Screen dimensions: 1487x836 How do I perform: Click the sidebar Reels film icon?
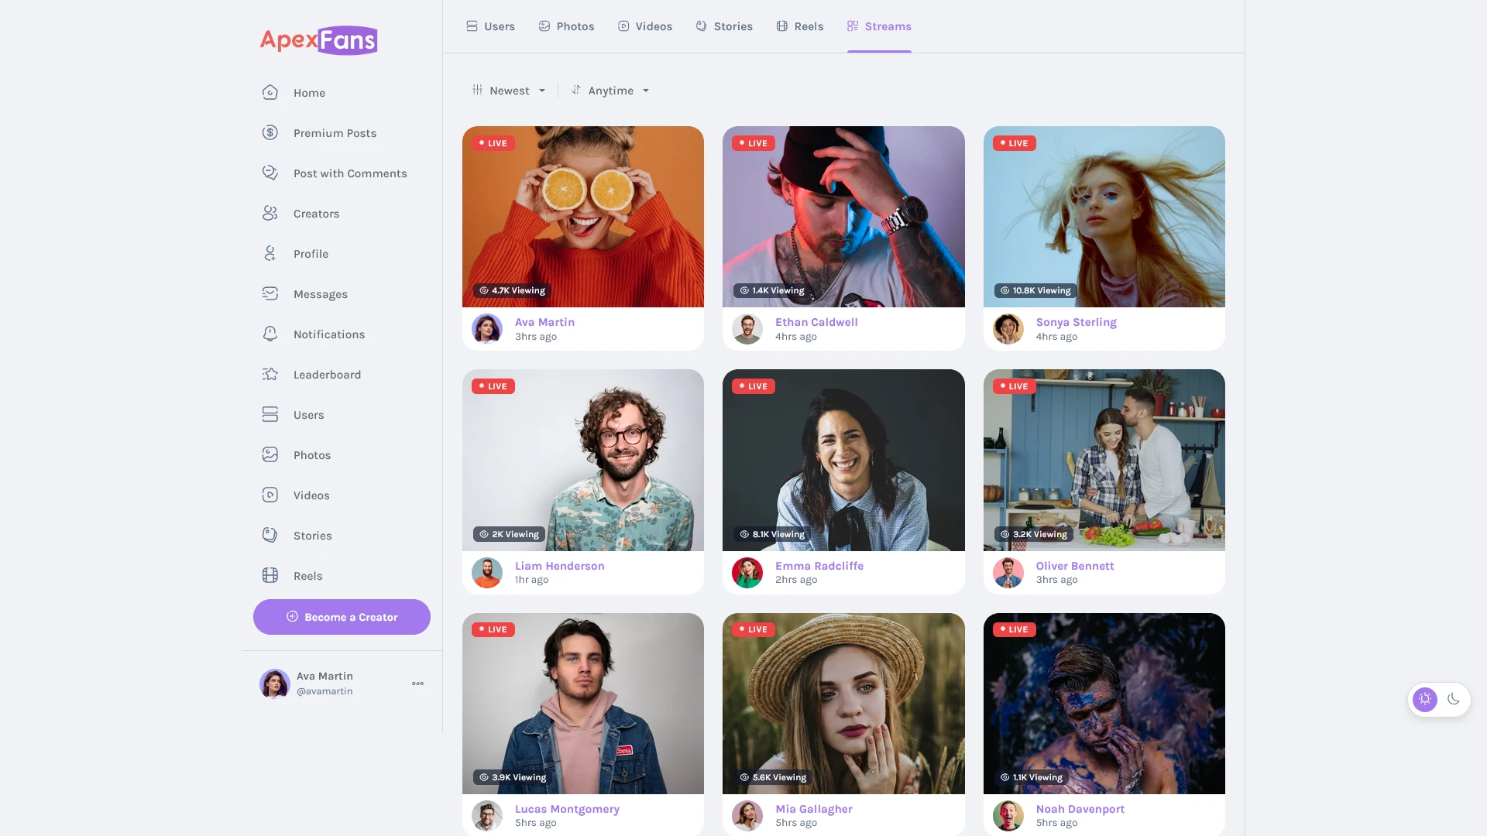pos(270,575)
